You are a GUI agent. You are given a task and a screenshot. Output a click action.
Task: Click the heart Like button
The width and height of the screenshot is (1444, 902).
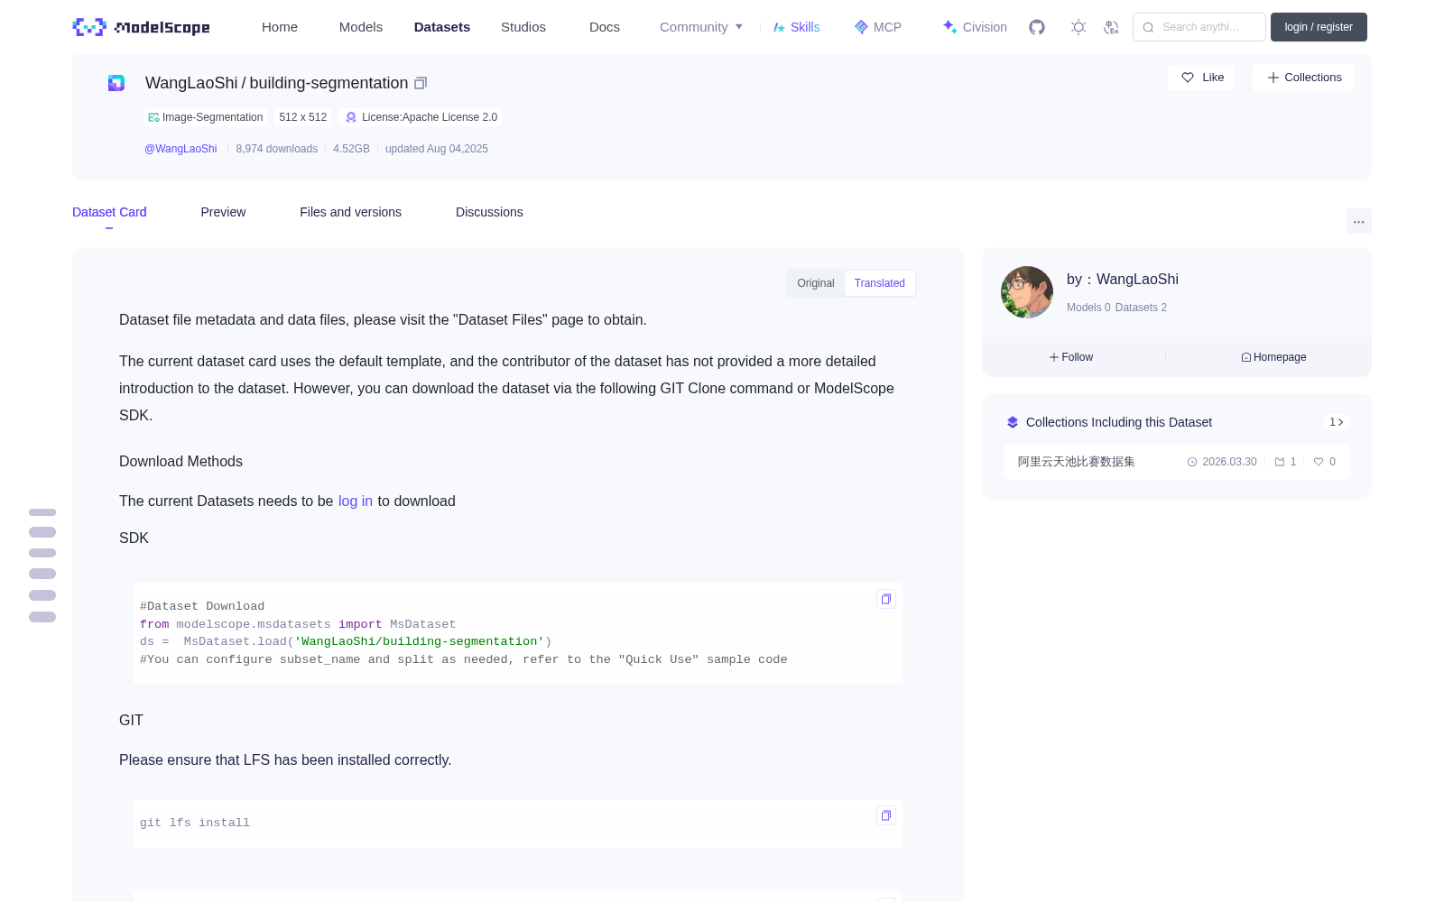(x=1202, y=78)
